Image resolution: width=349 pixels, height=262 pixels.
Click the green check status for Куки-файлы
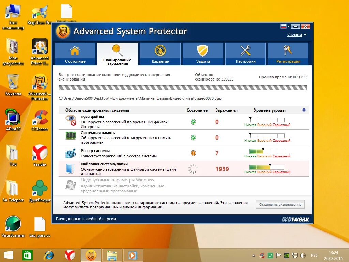pyautogui.click(x=193, y=122)
